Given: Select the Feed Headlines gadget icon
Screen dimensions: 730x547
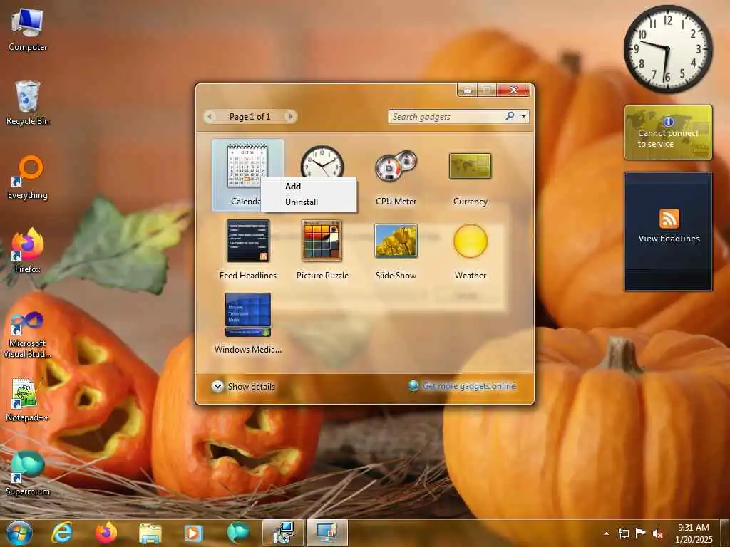Looking at the screenshot, I should pyautogui.click(x=248, y=241).
